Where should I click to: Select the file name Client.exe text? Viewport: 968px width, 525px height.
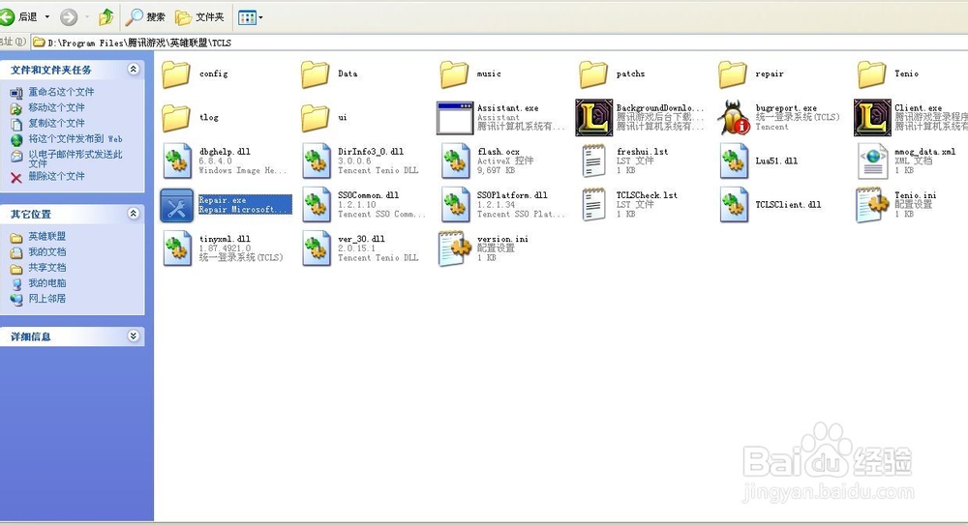[918, 108]
